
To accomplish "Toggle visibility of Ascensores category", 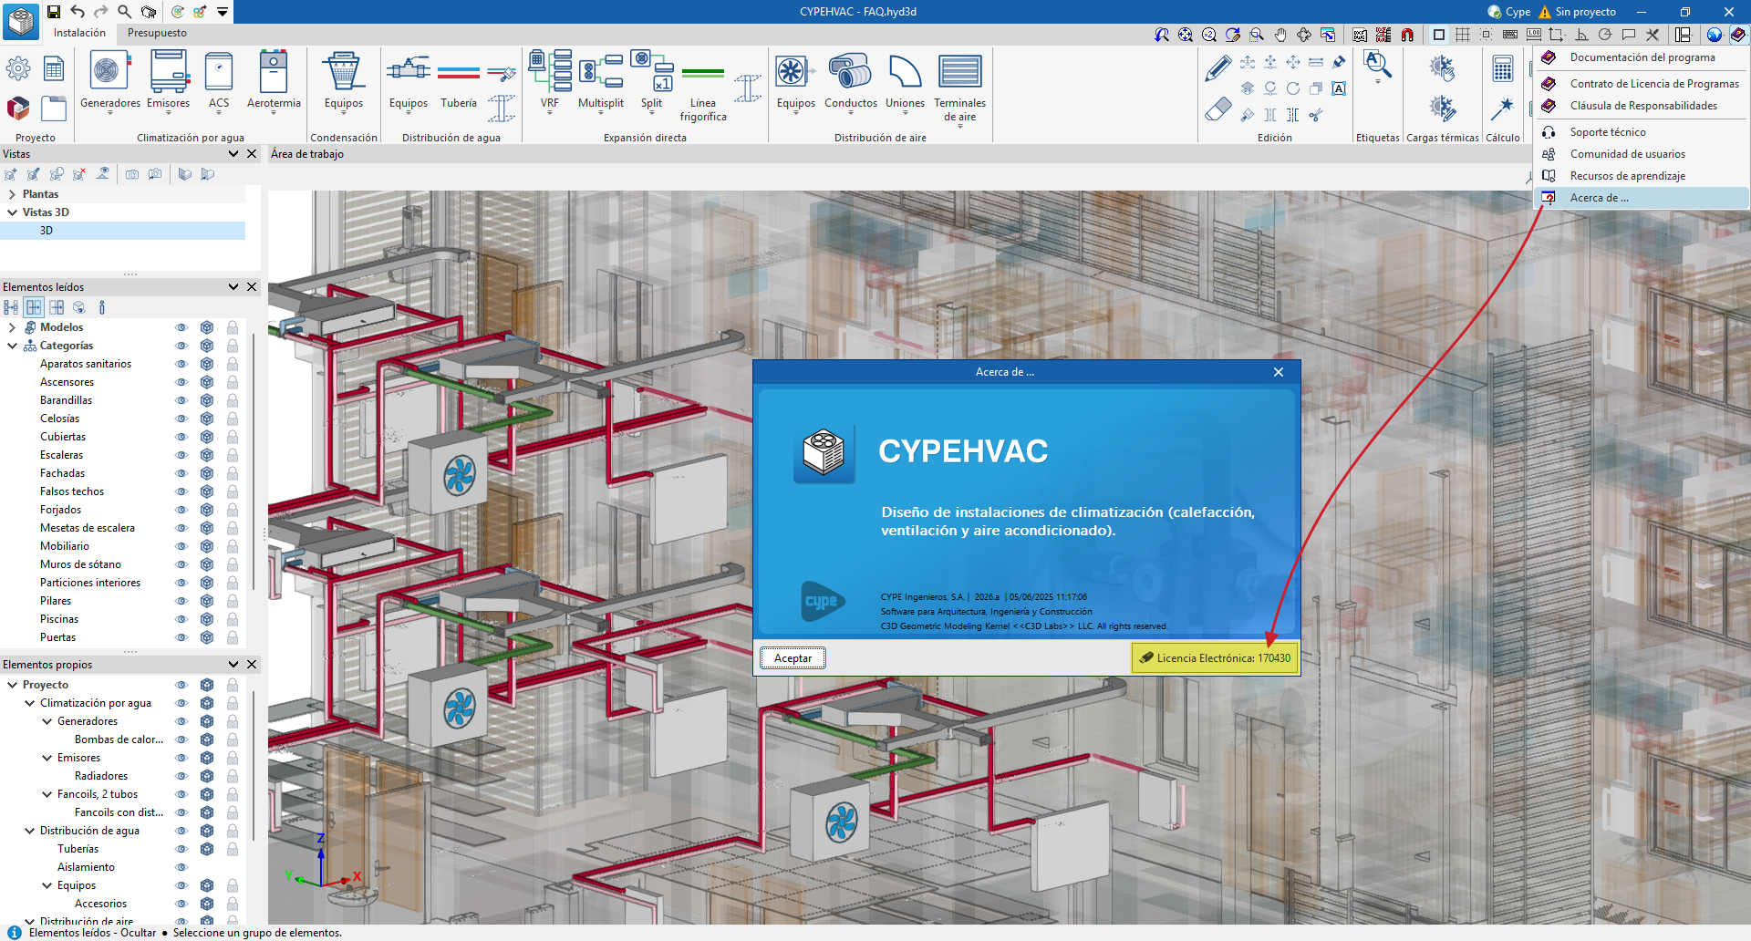I will [x=181, y=382].
